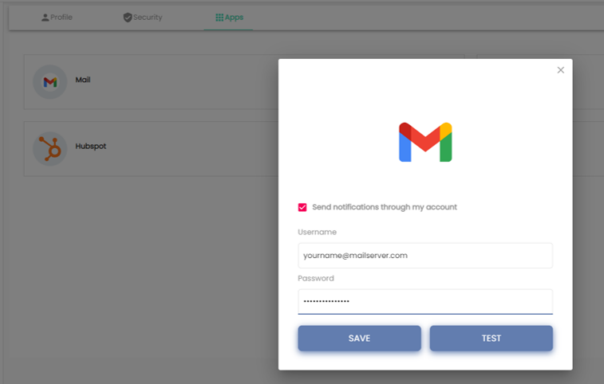Close the Gmail settings dialog
Image resolution: width=604 pixels, height=384 pixels.
click(561, 70)
